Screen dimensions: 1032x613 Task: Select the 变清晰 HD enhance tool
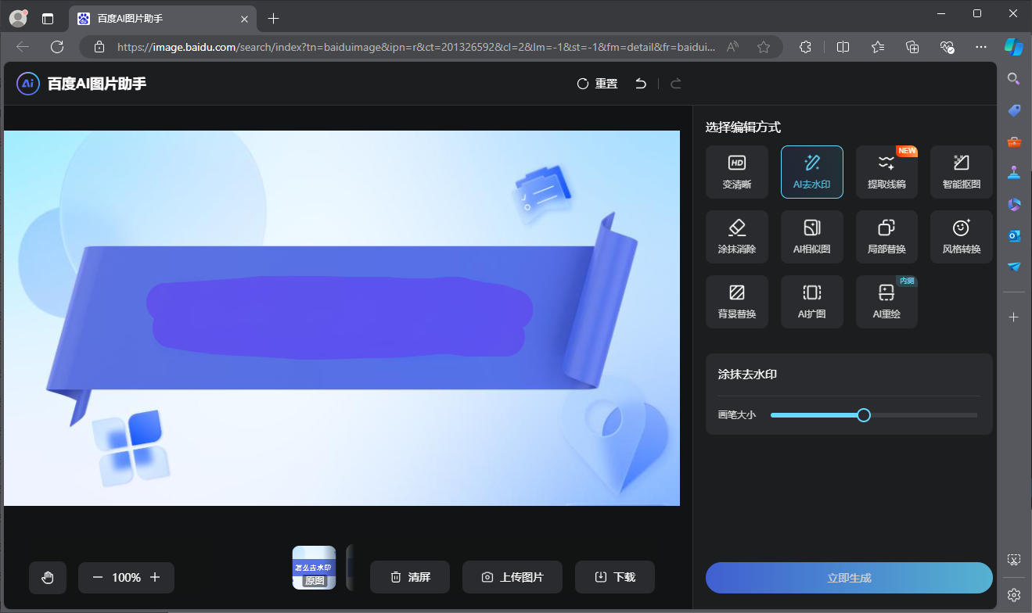click(x=736, y=172)
